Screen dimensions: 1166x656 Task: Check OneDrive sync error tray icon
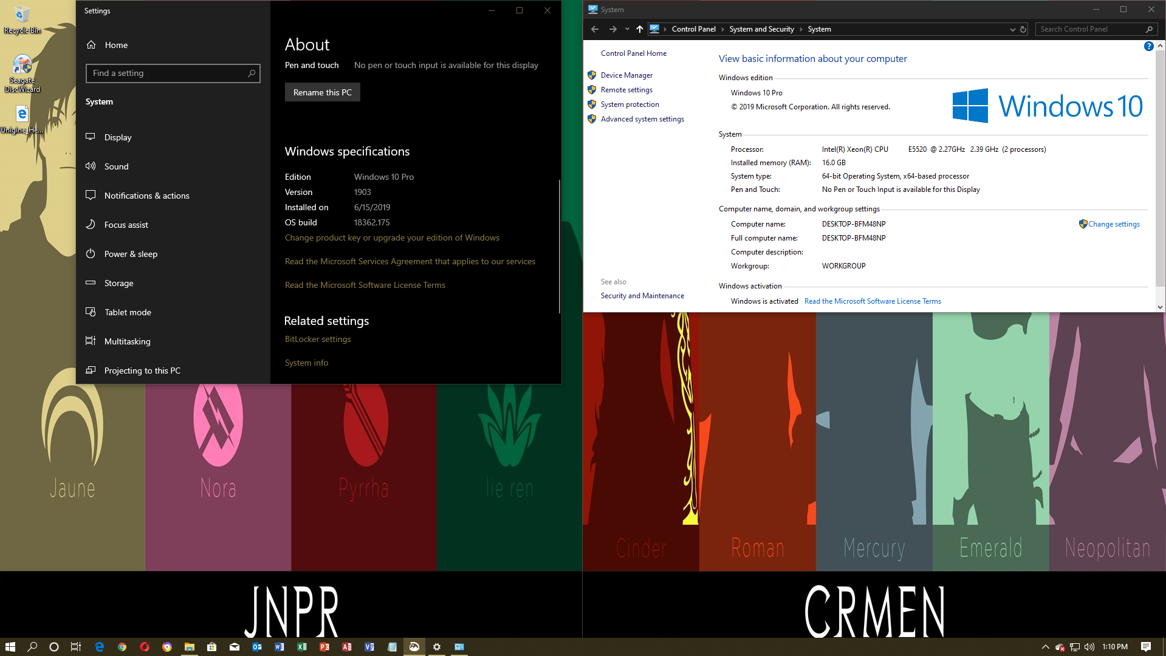pos(1060,647)
